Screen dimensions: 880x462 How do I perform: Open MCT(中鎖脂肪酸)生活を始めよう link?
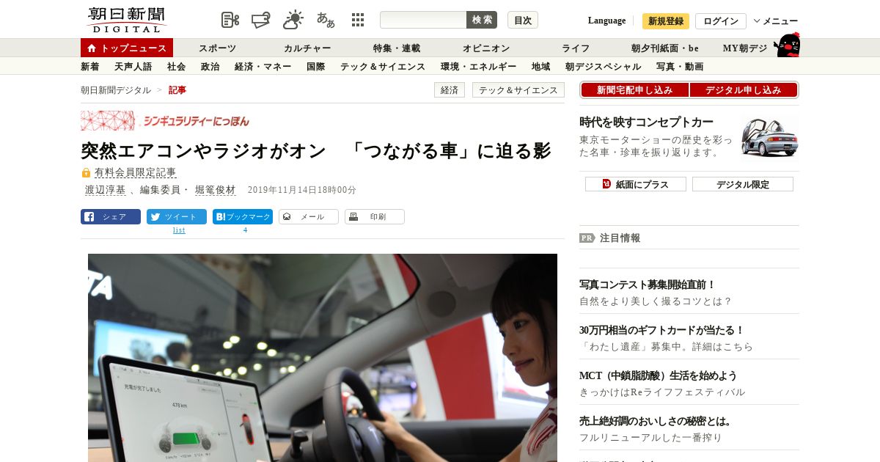coord(659,375)
